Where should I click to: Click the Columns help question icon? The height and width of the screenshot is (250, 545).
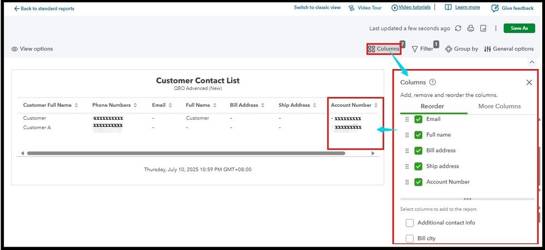click(433, 82)
